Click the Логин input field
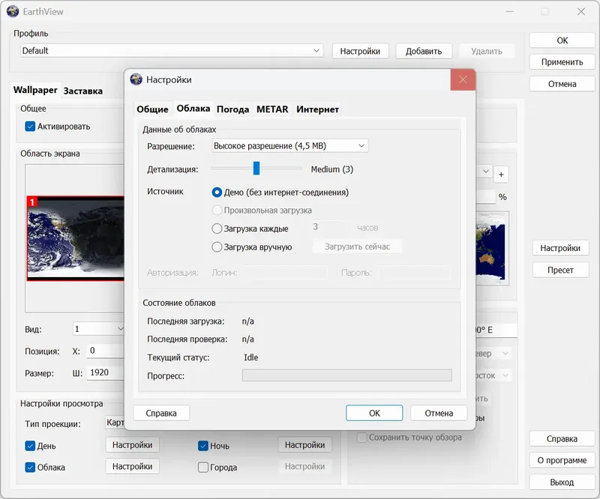This screenshot has width=600, height=499. pos(283,273)
